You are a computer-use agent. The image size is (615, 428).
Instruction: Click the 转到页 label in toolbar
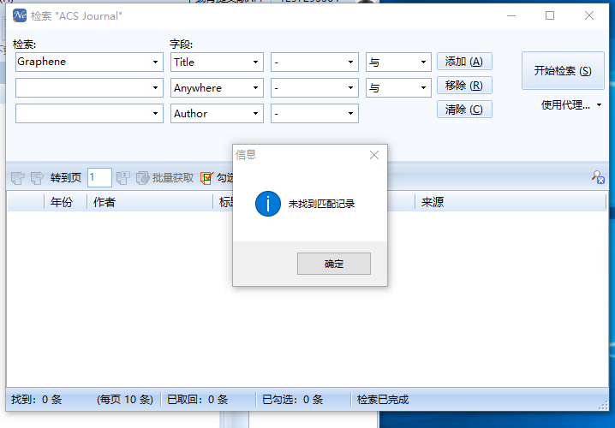pyautogui.click(x=65, y=178)
